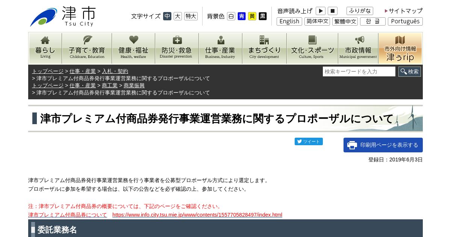Set text size to 大 (large)
451x237 pixels.
tap(178, 16)
